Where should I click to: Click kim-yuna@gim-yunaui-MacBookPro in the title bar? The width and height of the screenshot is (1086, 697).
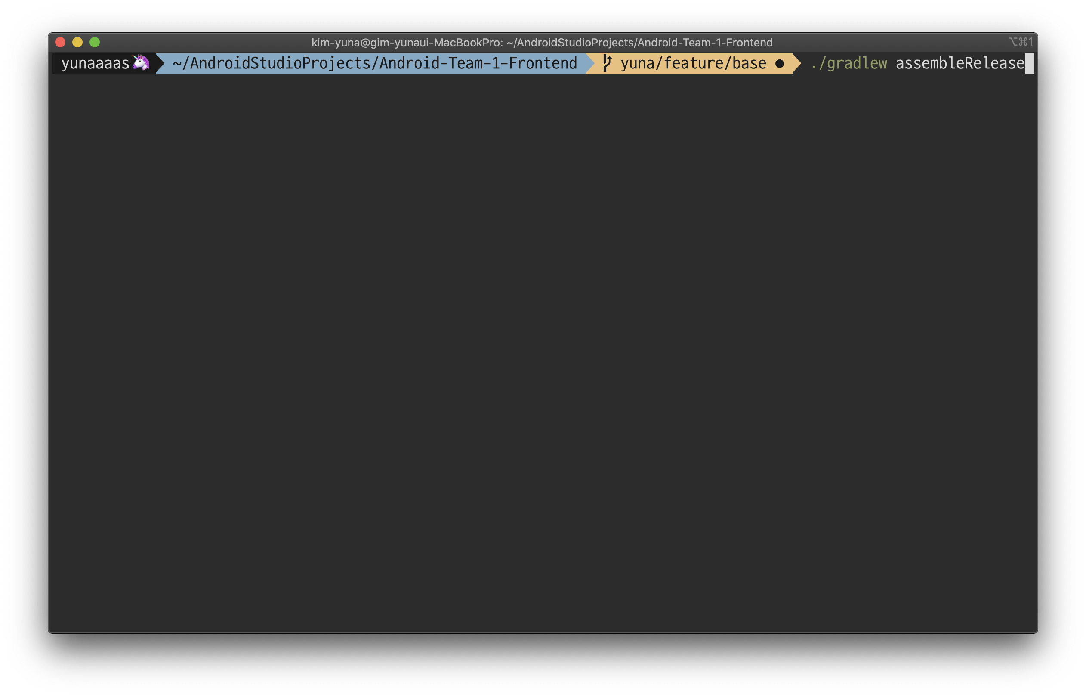(x=407, y=43)
